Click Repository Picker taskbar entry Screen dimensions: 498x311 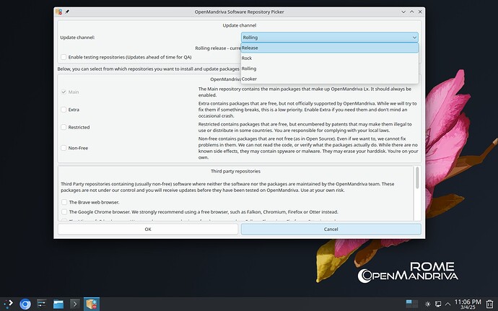92,304
